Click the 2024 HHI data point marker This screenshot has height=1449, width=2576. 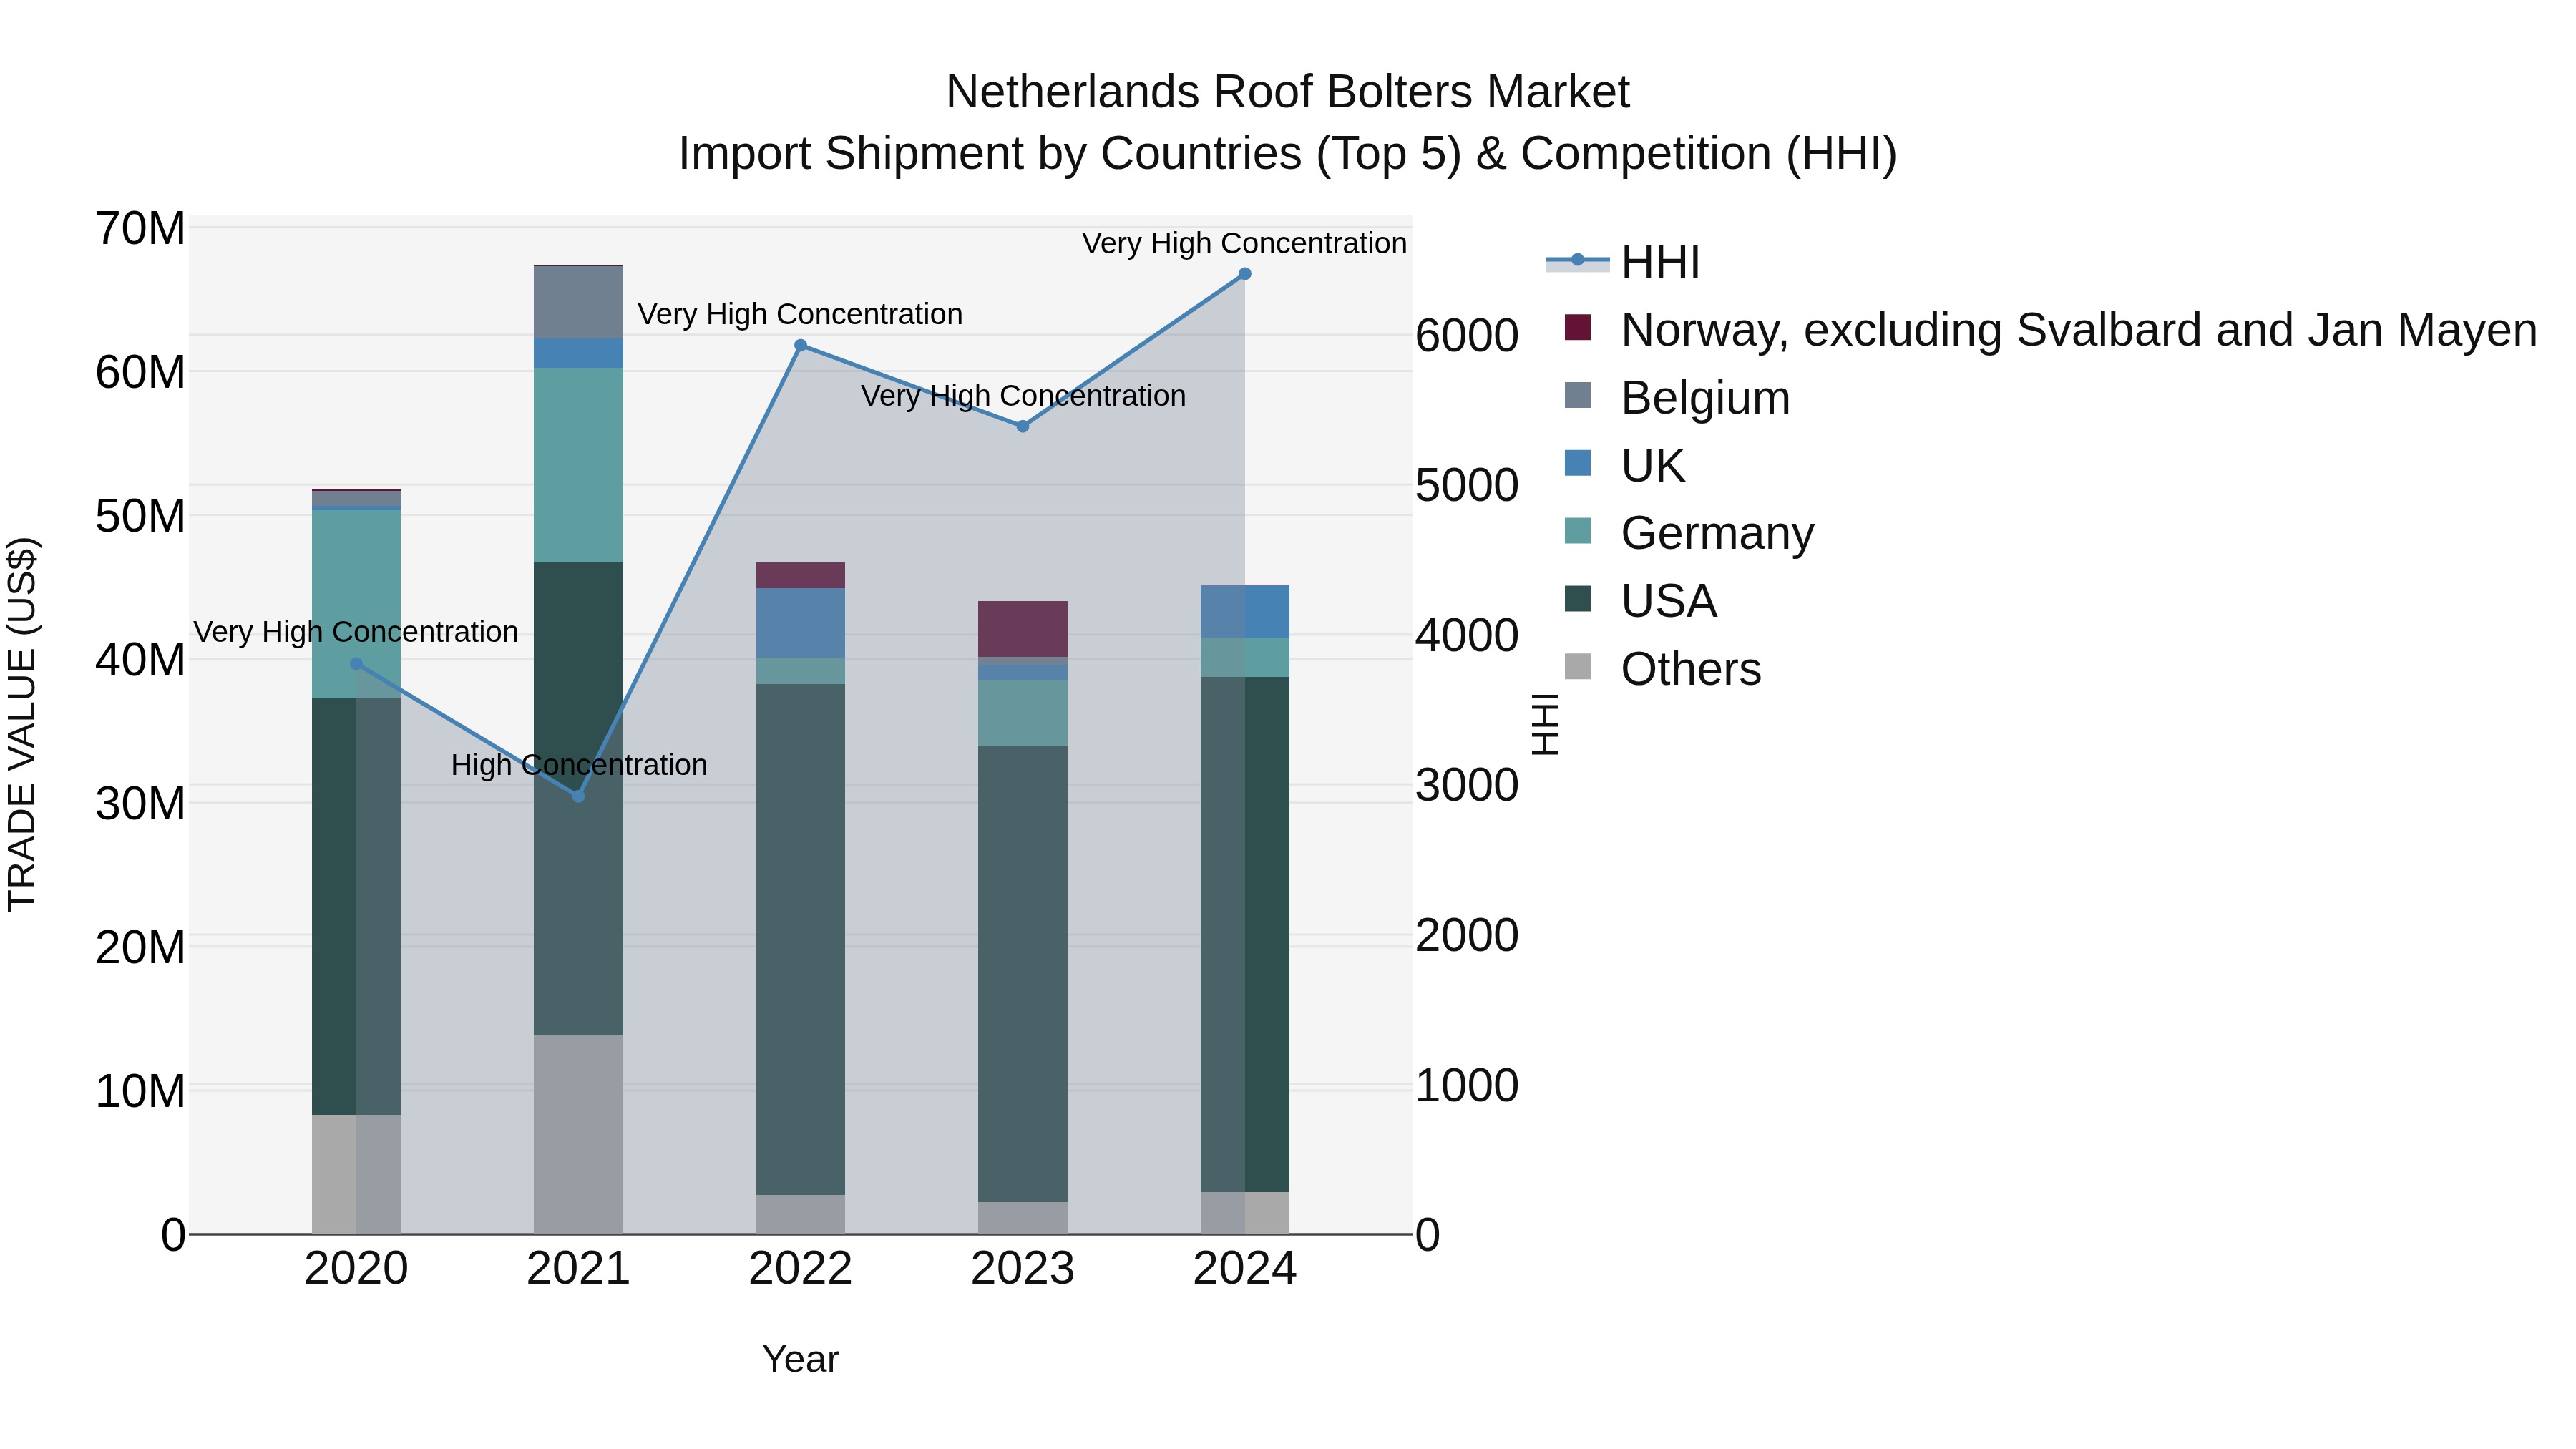coord(1245,274)
